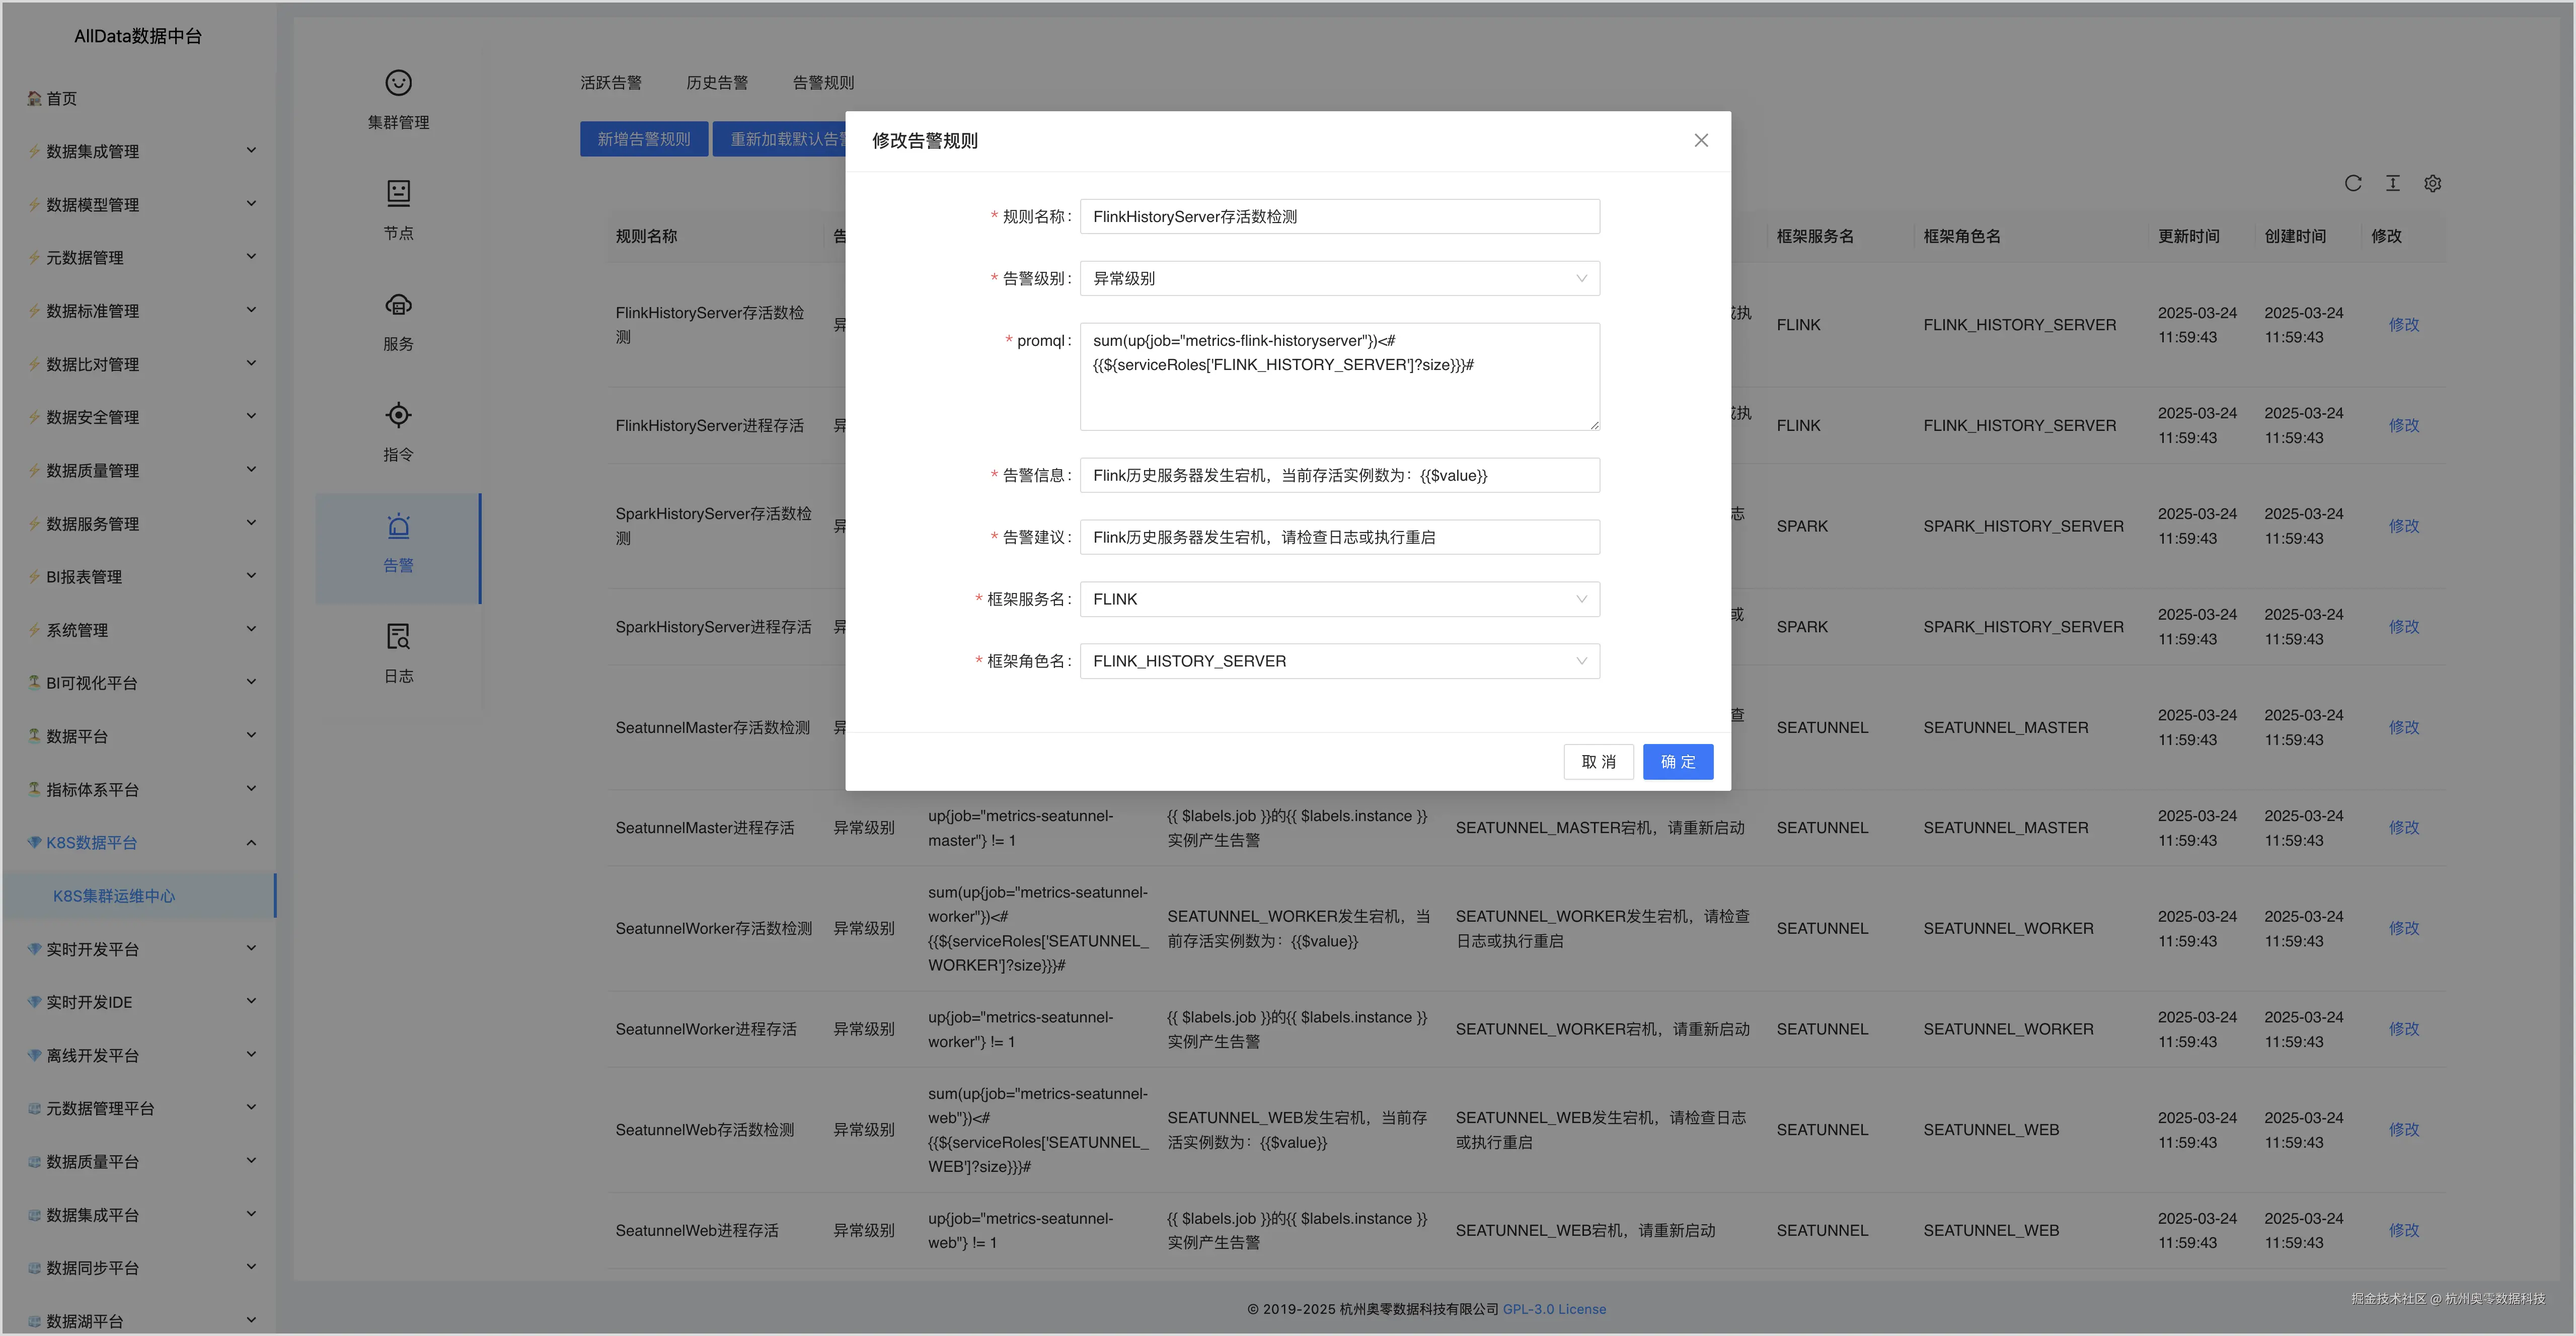Click the table density height icon
The height and width of the screenshot is (1336, 2576).
click(x=2392, y=183)
